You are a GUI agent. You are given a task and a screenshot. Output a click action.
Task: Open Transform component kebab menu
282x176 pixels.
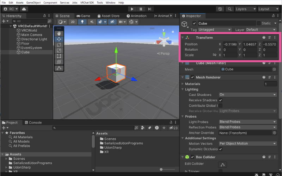[x=275, y=38]
